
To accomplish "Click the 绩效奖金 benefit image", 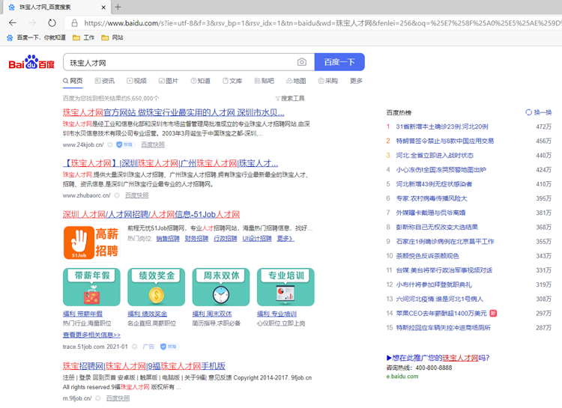I will click(157, 287).
